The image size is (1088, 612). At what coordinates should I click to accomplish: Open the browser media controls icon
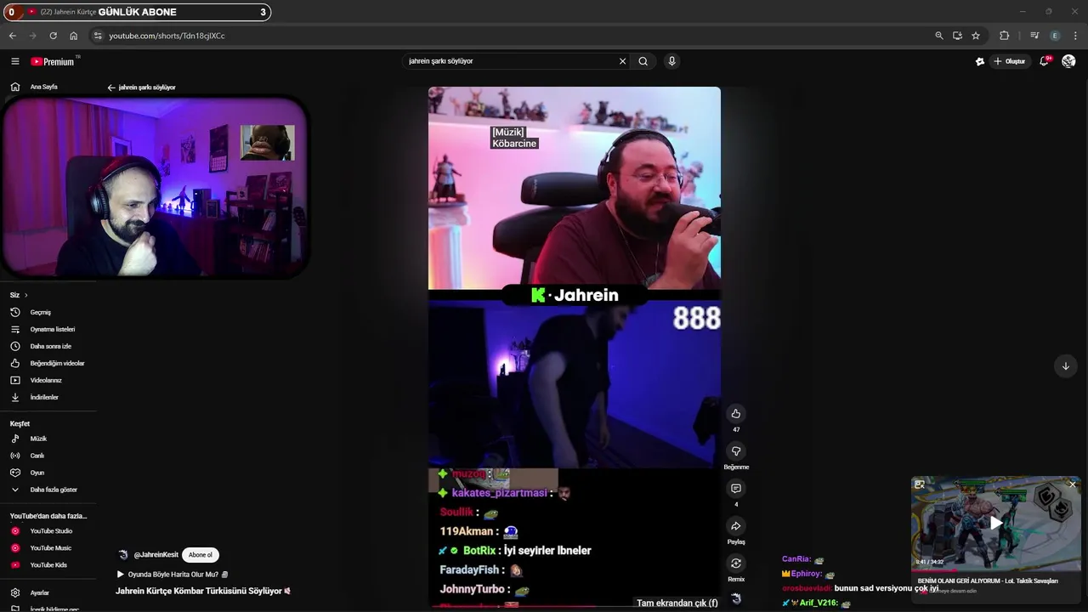[x=1034, y=36]
